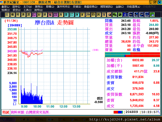Click the Page Up toolbar icon
Screen dimensions: 162x122
(x=136, y=15)
